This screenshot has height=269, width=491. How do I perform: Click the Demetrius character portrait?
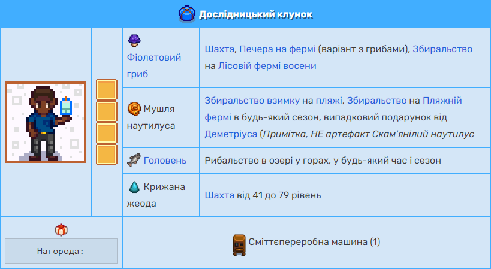tap(46, 122)
